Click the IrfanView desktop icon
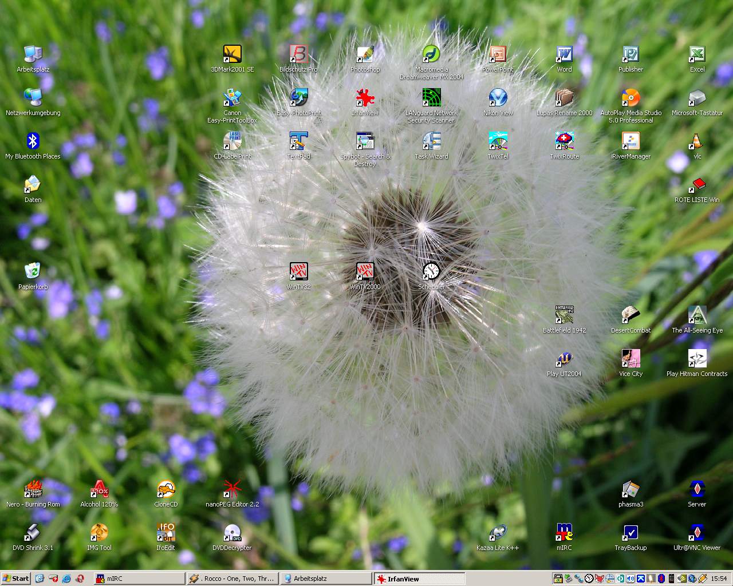This screenshot has height=586, width=733. (x=365, y=98)
